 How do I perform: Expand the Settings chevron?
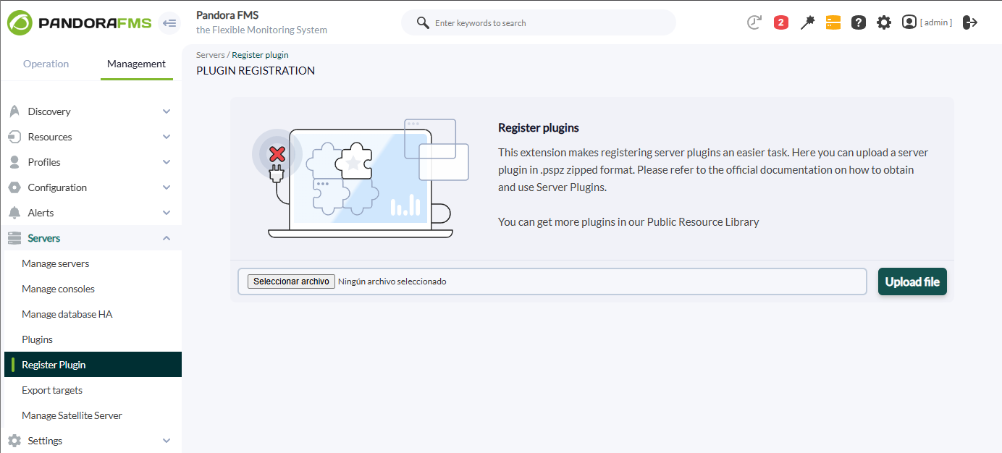tap(167, 441)
